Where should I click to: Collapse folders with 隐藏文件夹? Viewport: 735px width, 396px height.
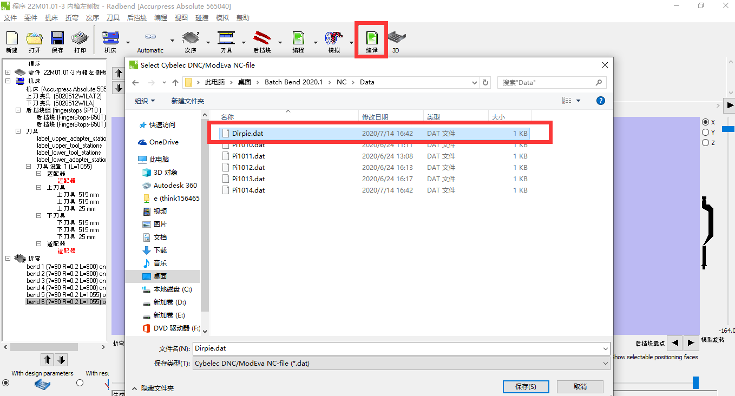pos(153,388)
